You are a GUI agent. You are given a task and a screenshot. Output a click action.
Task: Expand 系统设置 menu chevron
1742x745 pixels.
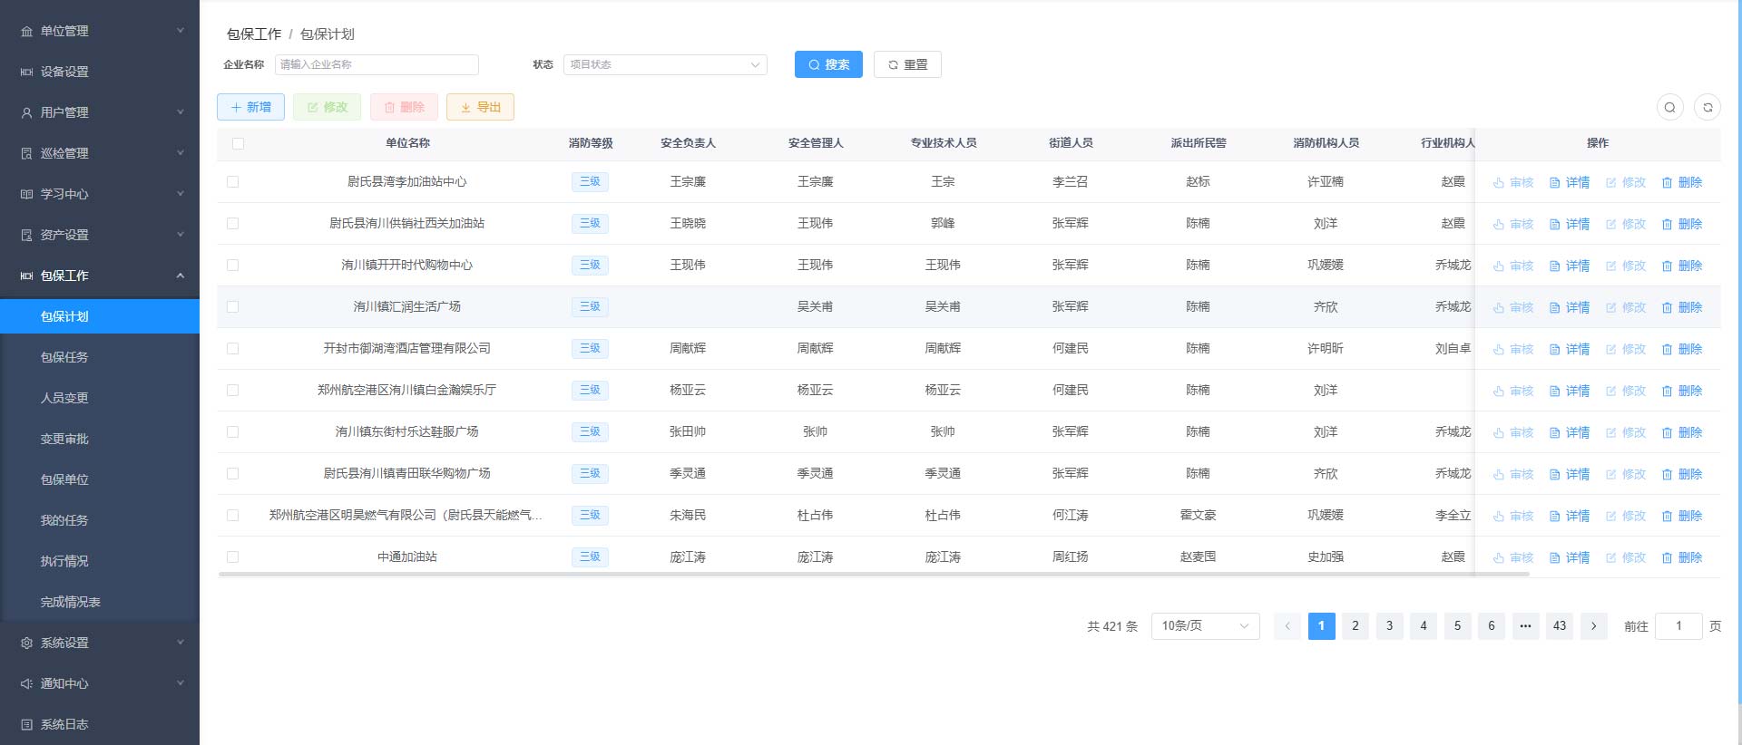(180, 643)
